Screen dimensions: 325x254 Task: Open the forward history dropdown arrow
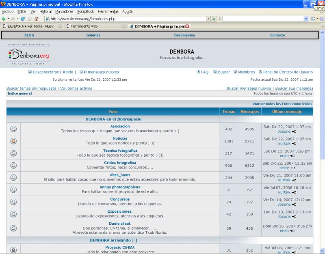point(17,19)
